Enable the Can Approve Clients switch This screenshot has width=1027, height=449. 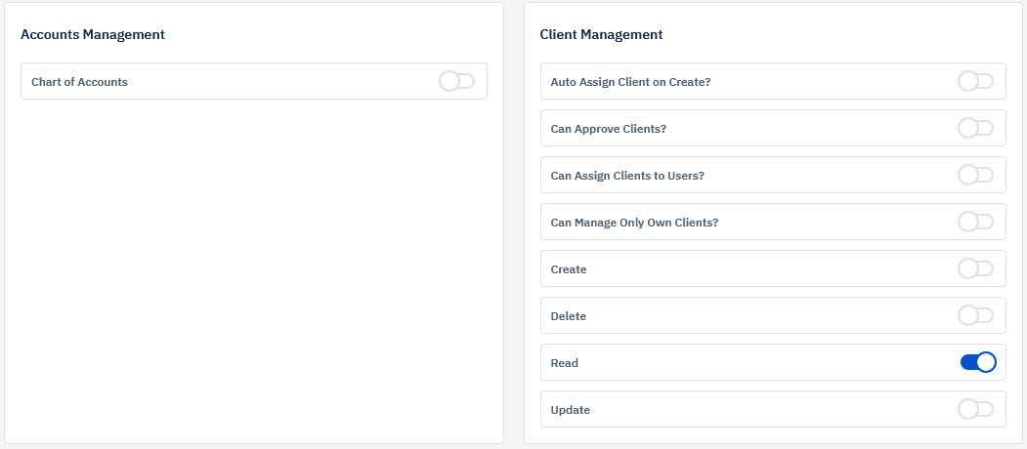pos(976,128)
